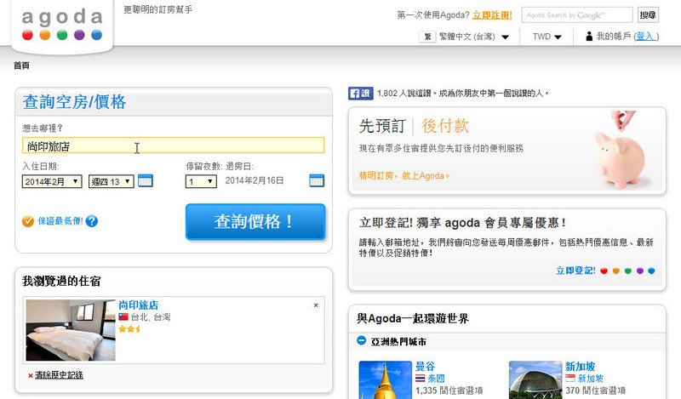
Task: Open the 2014年2月 month dropdown
Action: [52, 181]
